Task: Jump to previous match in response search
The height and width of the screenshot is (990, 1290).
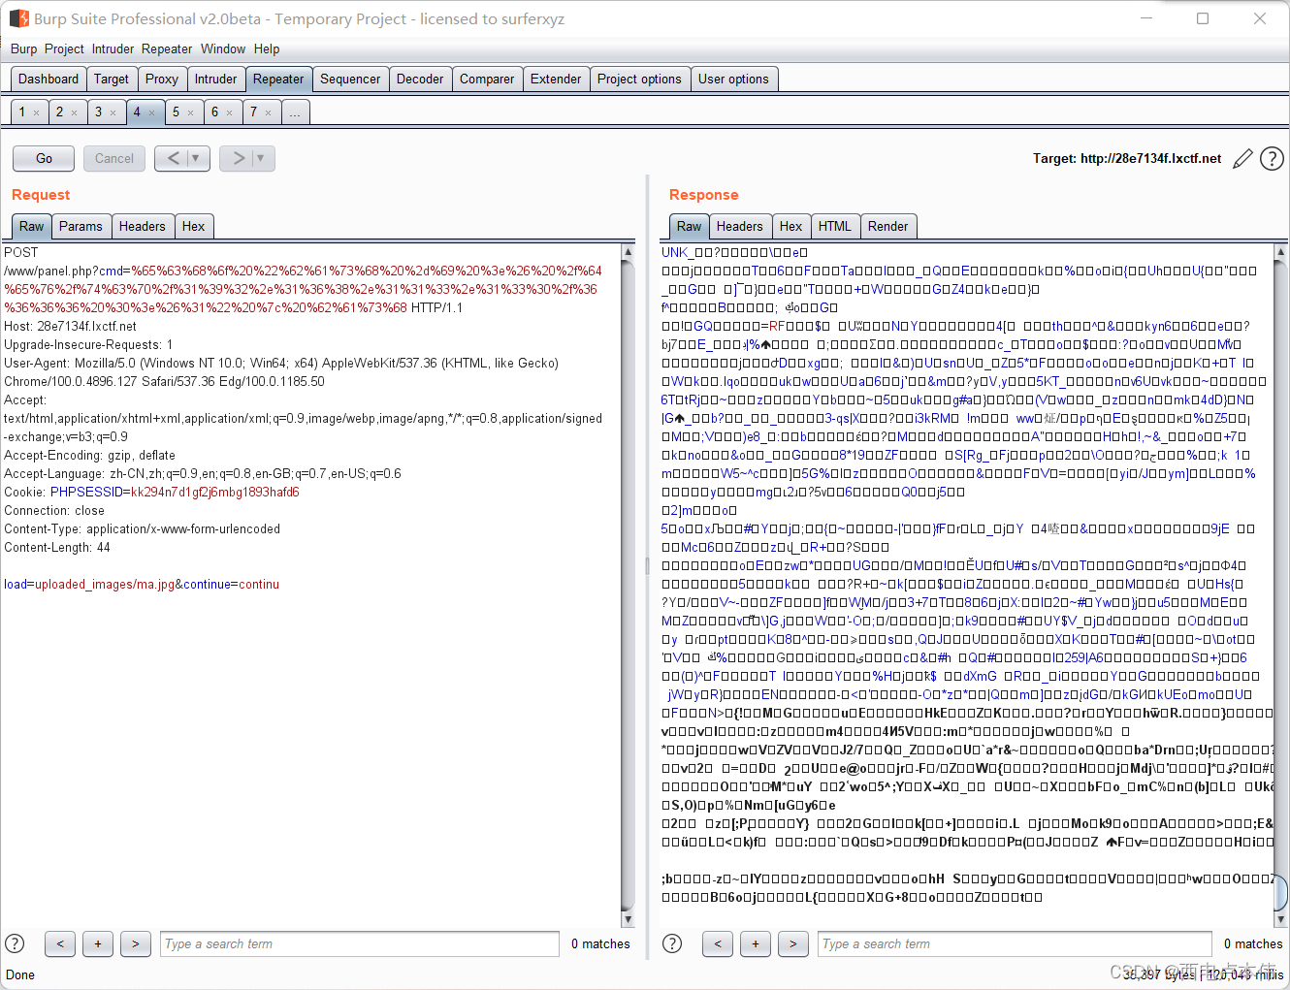Action: coord(718,943)
